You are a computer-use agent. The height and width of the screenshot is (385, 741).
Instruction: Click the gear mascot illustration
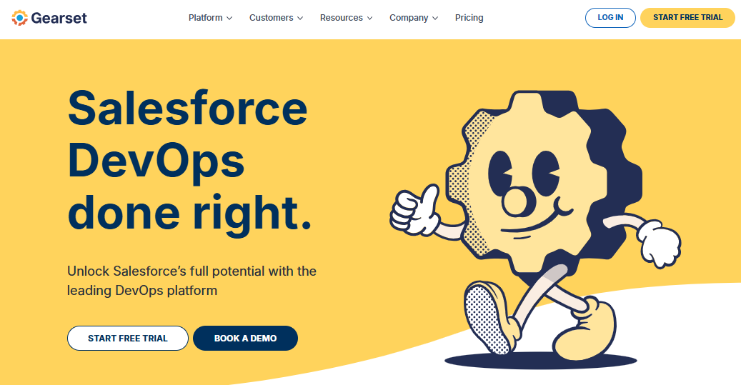535,229
